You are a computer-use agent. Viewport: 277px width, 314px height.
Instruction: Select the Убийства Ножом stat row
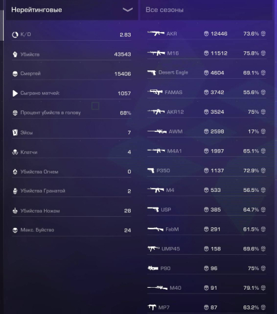(72, 211)
